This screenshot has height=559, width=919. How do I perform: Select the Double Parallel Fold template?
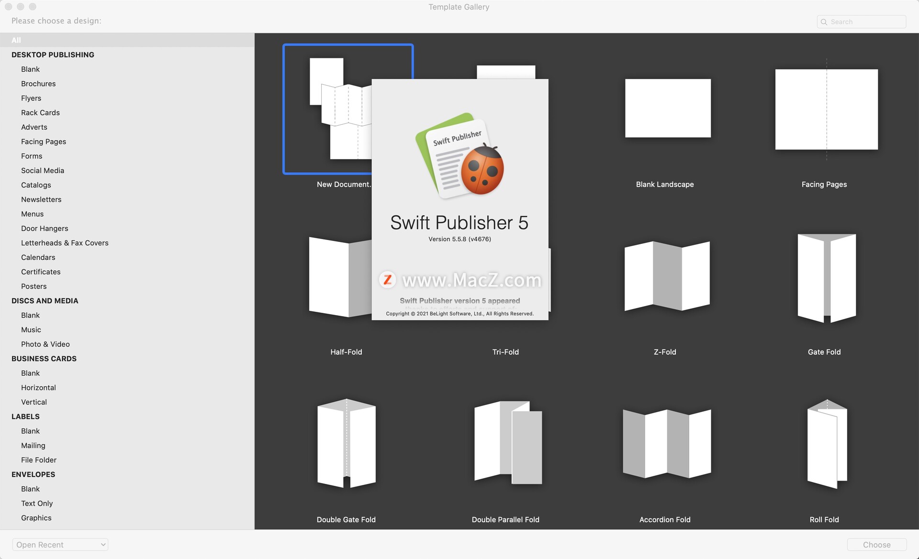[x=508, y=442]
